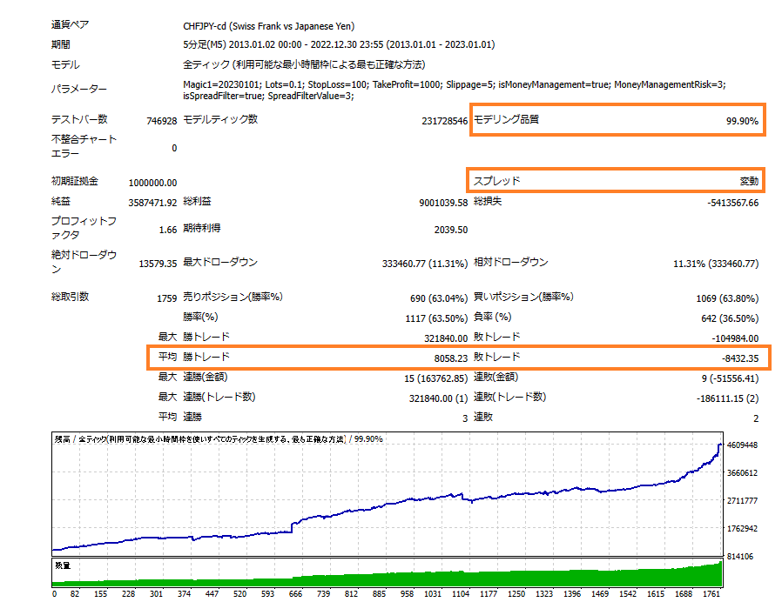Click the '買いポジション(勝率%)' label
The image size is (782, 602).
click(x=523, y=297)
